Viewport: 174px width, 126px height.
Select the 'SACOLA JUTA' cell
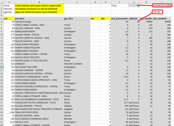[39, 122]
